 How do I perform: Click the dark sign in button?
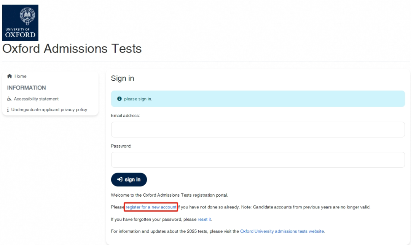pos(129,180)
